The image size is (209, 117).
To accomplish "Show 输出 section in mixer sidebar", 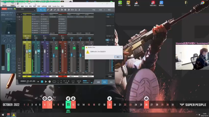I will pos(19,68).
